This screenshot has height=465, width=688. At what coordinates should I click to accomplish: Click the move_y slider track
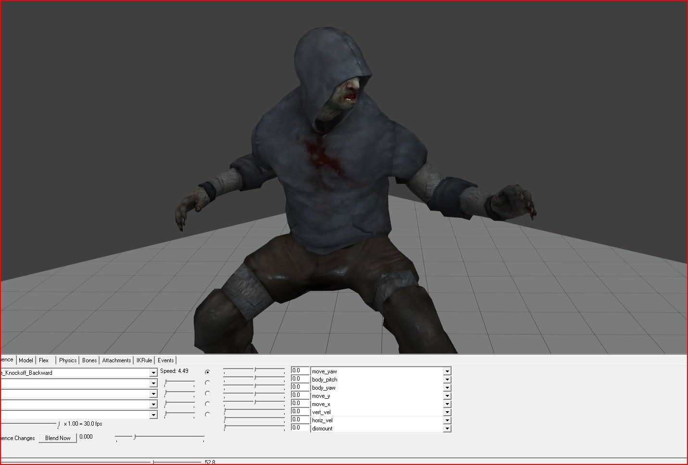coord(254,395)
